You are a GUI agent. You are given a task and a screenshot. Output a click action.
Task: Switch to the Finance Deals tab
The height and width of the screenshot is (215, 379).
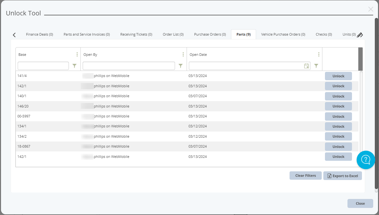(x=39, y=34)
